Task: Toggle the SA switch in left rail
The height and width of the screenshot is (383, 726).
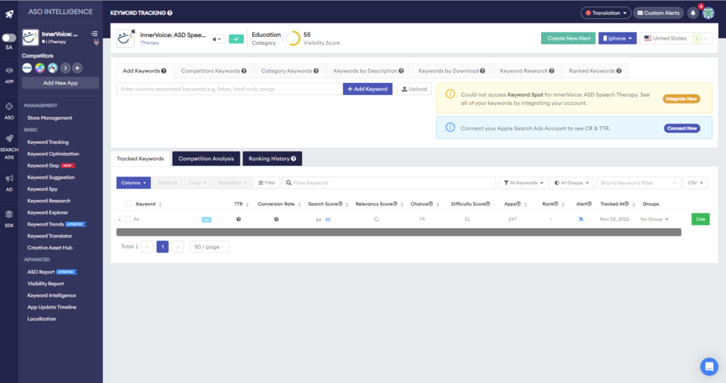Action: (9, 38)
